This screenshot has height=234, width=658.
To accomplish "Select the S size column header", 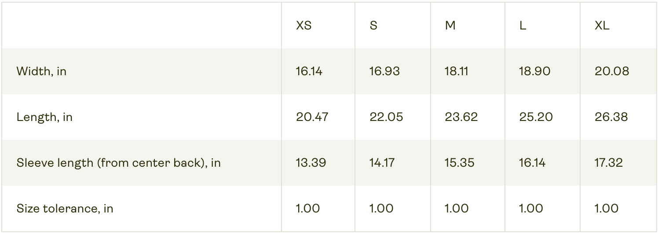I will [373, 26].
